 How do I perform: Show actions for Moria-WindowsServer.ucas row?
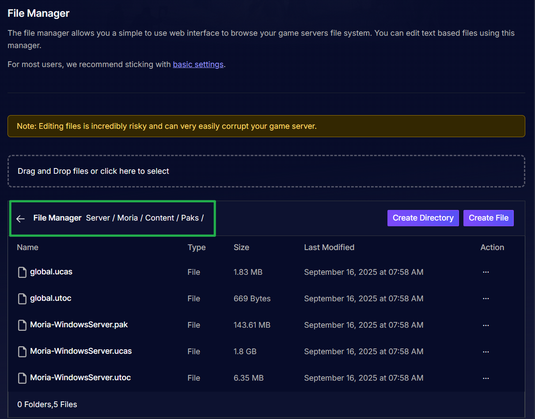(x=486, y=352)
